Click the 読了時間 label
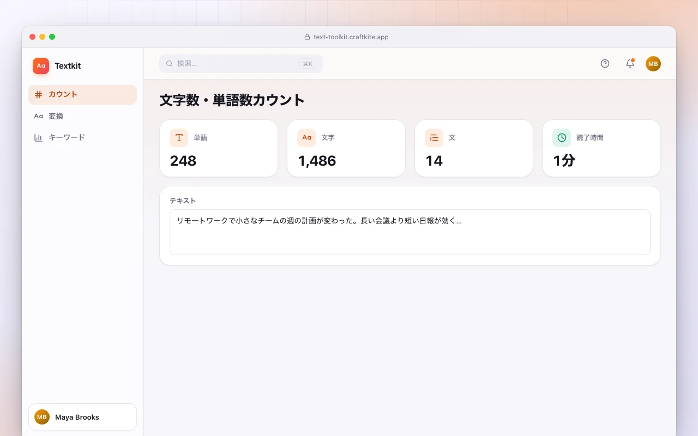Screen dimensions: 698x436 (590, 138)
